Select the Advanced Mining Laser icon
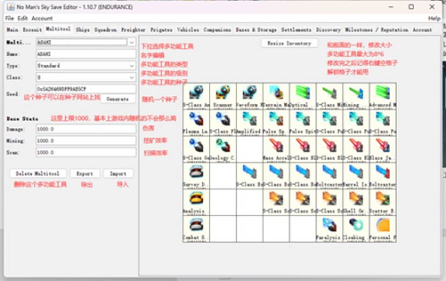The width and height of the screenshot is (446, 281). click(383, 96)
